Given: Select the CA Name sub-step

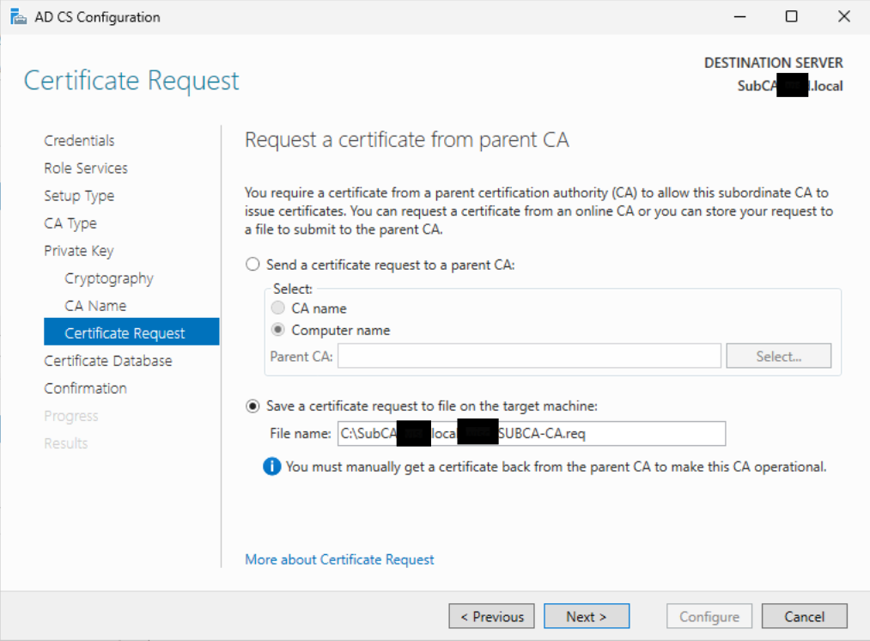Looking at the screenshot, I should [95, 306].
